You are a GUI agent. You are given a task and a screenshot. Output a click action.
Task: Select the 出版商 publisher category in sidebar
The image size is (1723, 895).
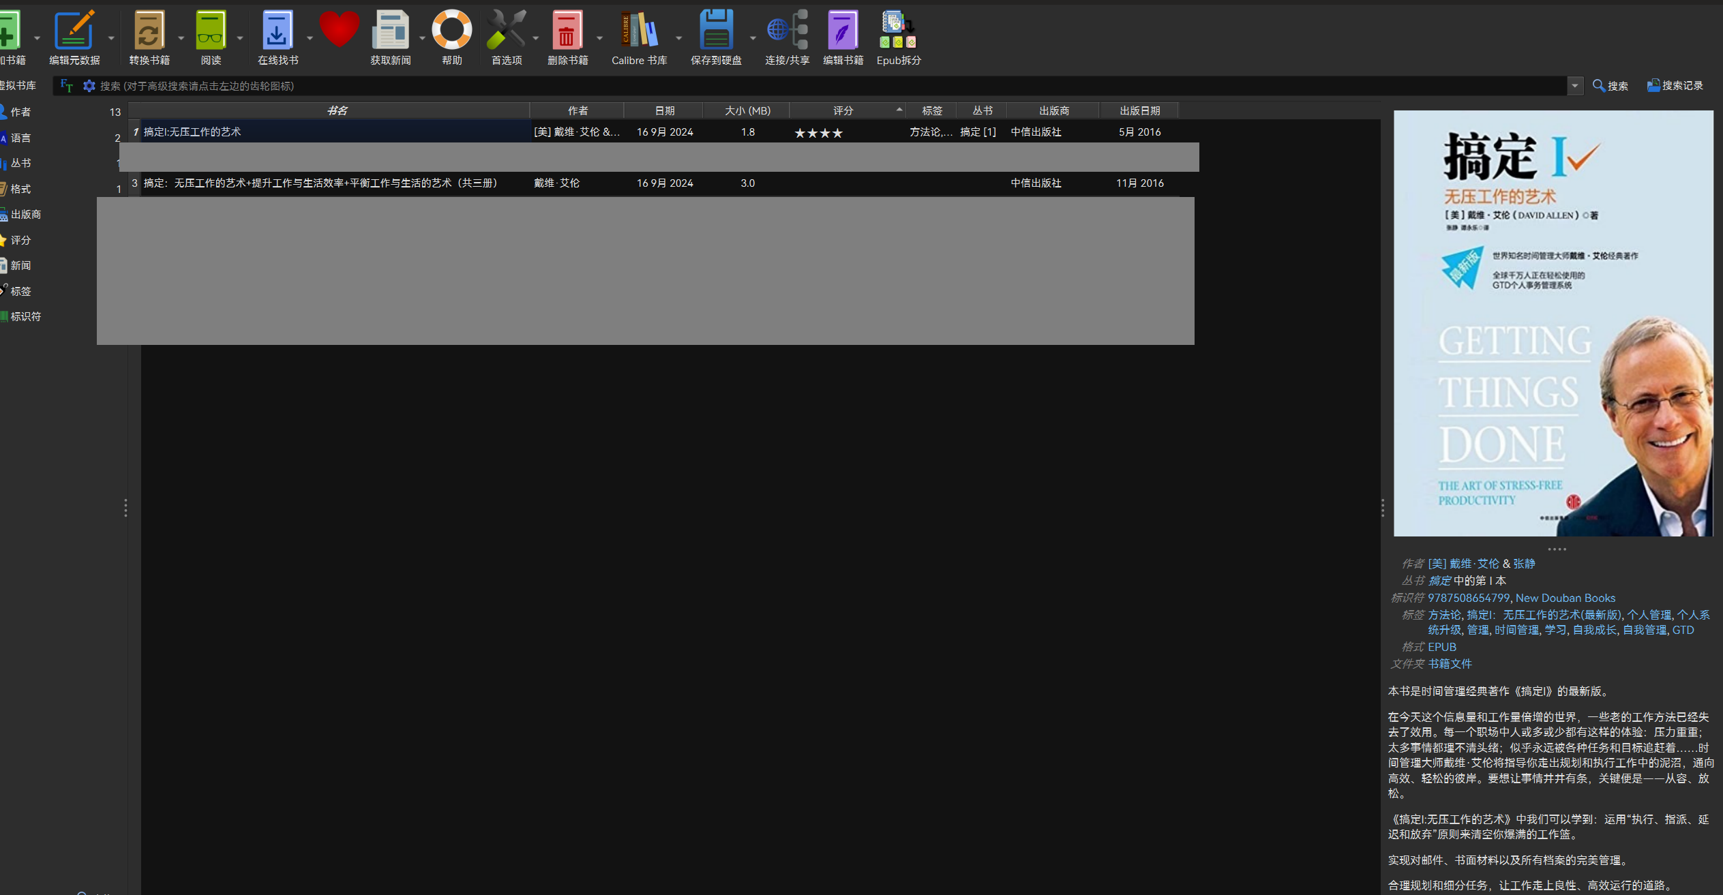[26, 215]
